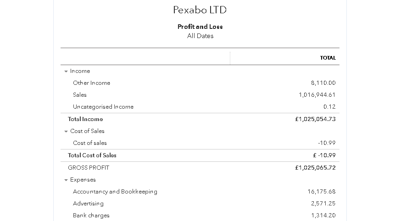The image size is (395, 221).
Task: Collapse the Expenses section arrow
Action: coord(66,180)
